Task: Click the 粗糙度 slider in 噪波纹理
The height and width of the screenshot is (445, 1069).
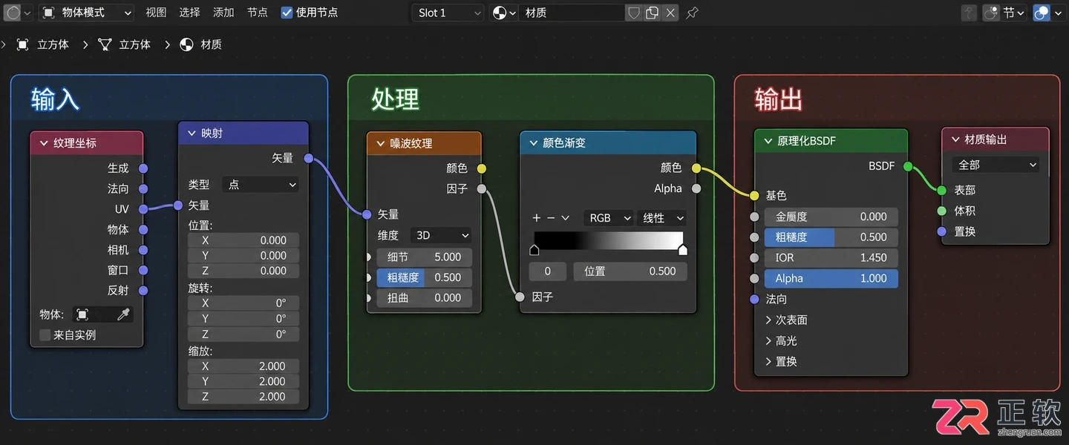Action: click(425, 277)
